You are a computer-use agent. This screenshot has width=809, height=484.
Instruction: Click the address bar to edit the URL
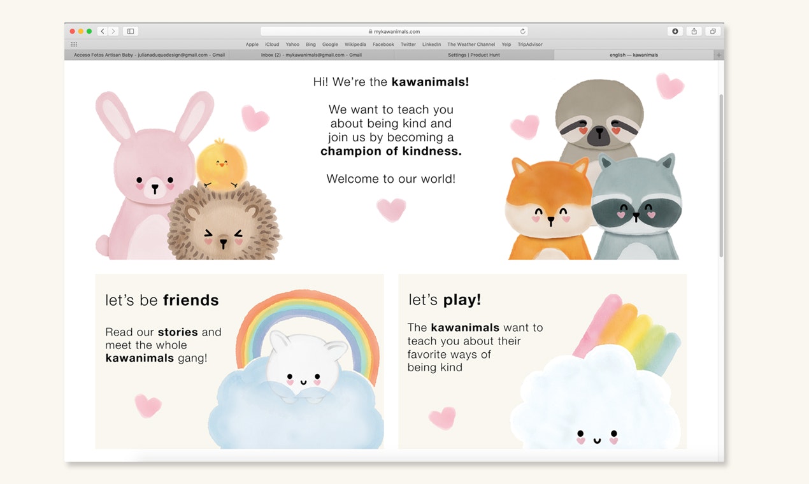(x=390, y=31)
